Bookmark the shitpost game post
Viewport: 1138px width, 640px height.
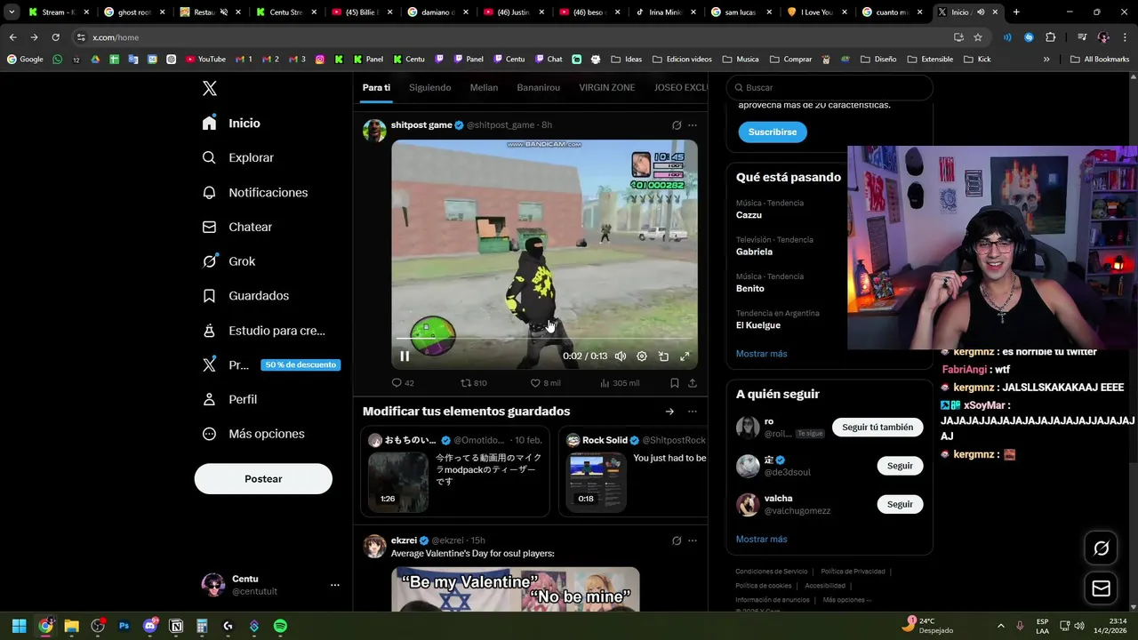click(674, 383)
